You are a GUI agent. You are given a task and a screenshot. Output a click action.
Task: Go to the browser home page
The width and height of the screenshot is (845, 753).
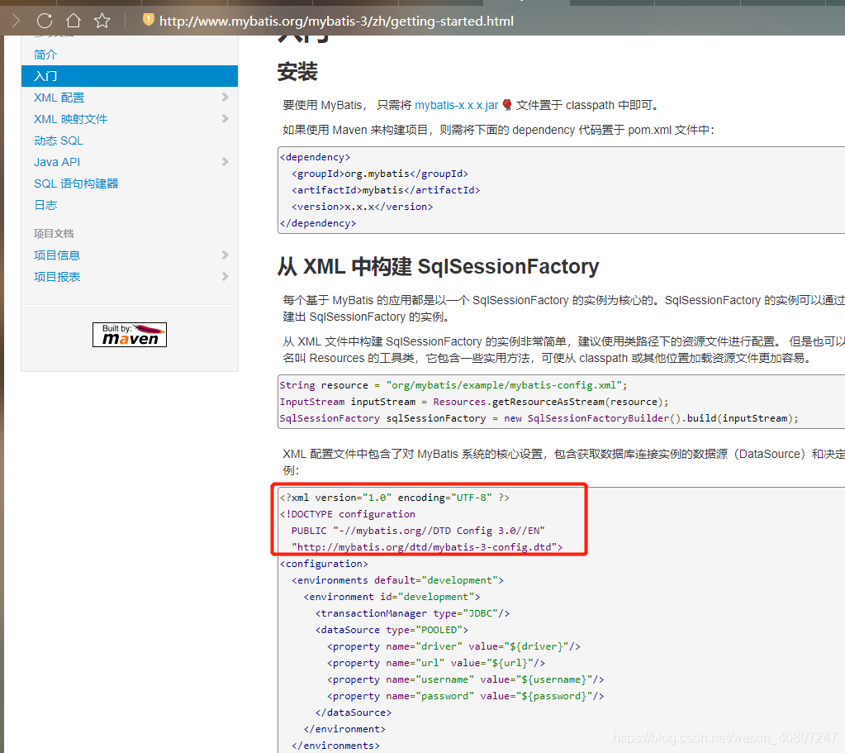[x=74, y=21]
